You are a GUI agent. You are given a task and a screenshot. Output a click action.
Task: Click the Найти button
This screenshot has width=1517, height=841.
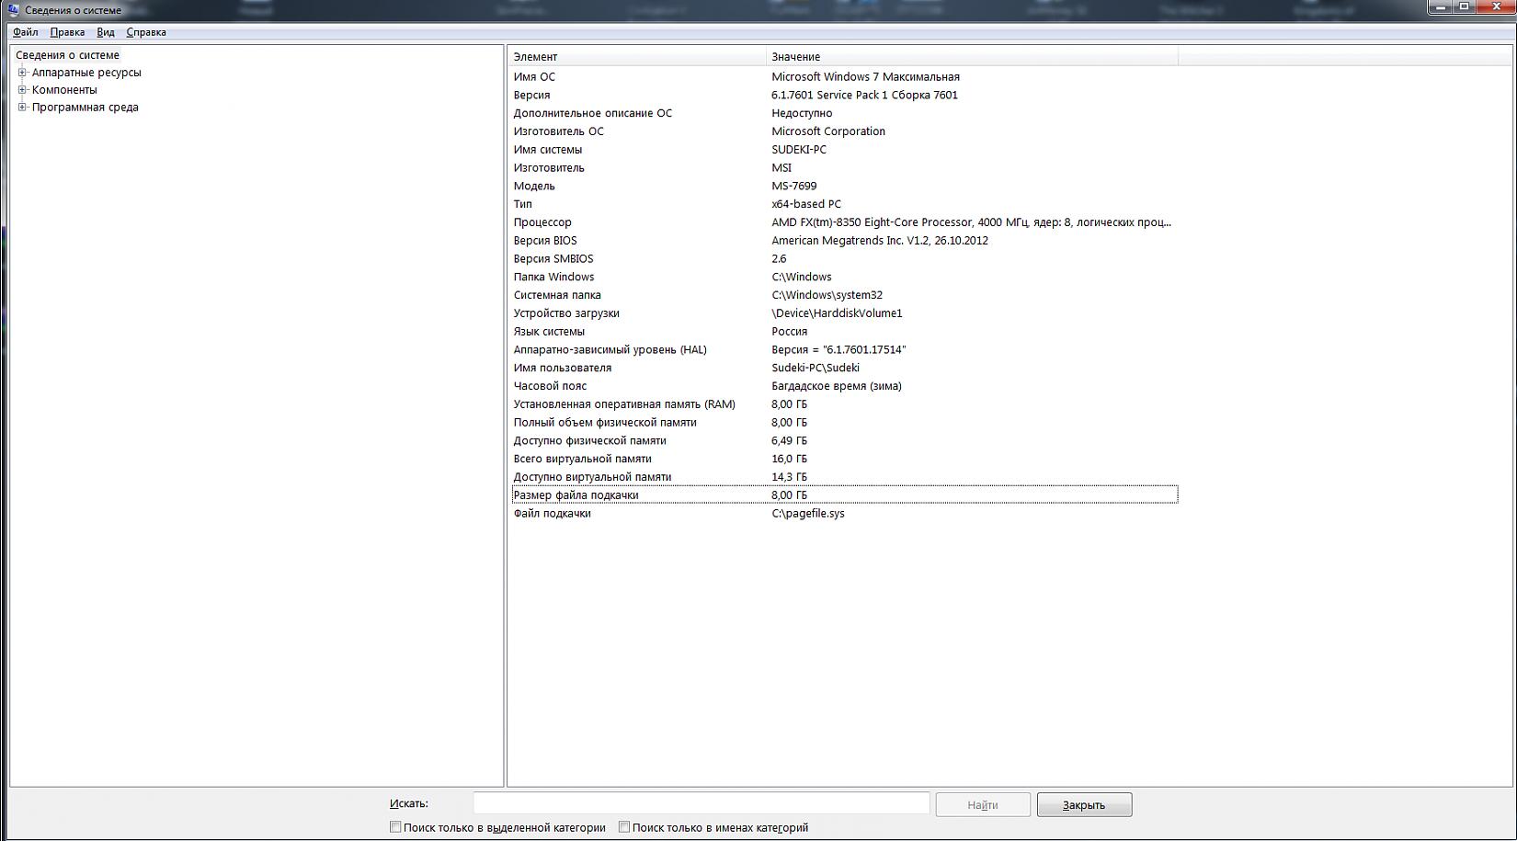click(983, 805)
